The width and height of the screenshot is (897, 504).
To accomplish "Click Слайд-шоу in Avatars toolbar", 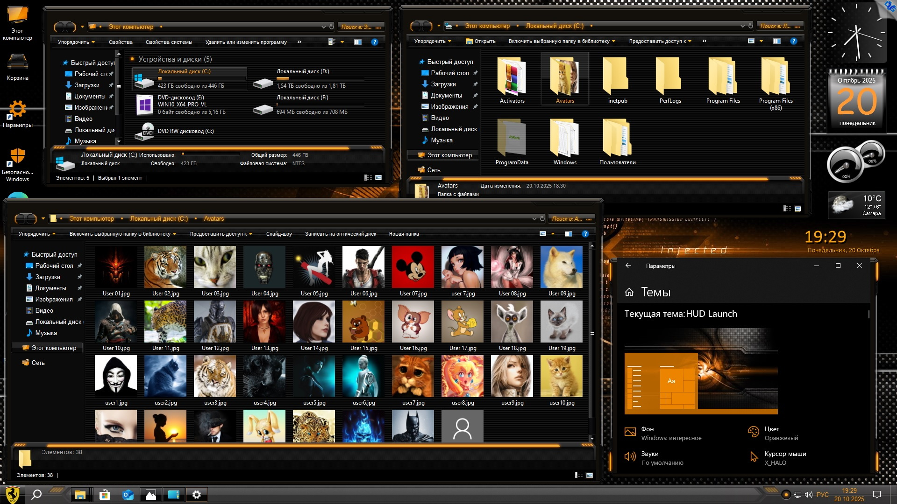I will pos(279,234).
